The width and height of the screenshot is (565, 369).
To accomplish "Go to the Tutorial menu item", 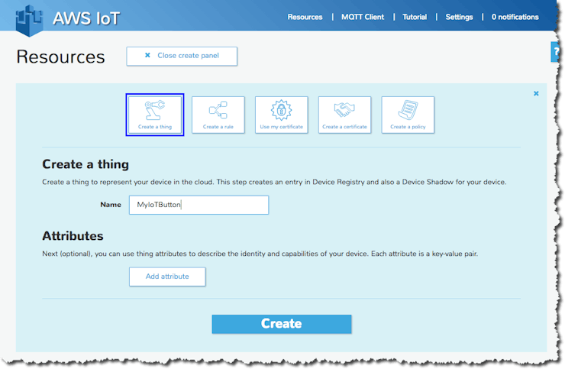I will click(415, 17).
